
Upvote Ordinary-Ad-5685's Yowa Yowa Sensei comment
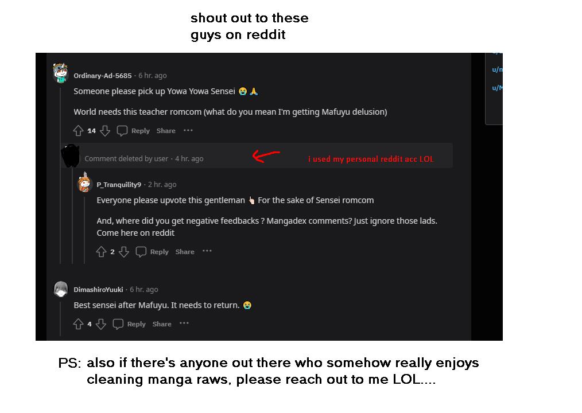tap(78, 131)
